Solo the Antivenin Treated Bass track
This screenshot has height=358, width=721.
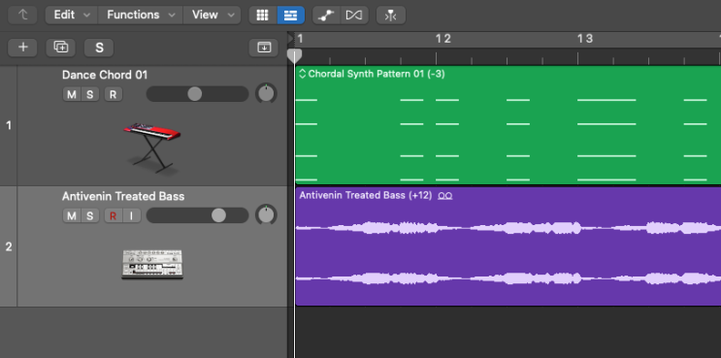[x=89, y=215]
